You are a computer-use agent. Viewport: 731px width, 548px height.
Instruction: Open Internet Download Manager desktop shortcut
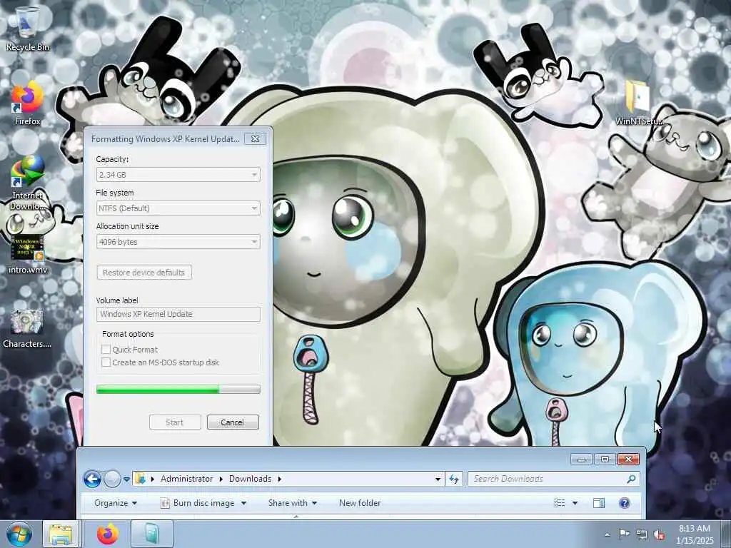27,183
